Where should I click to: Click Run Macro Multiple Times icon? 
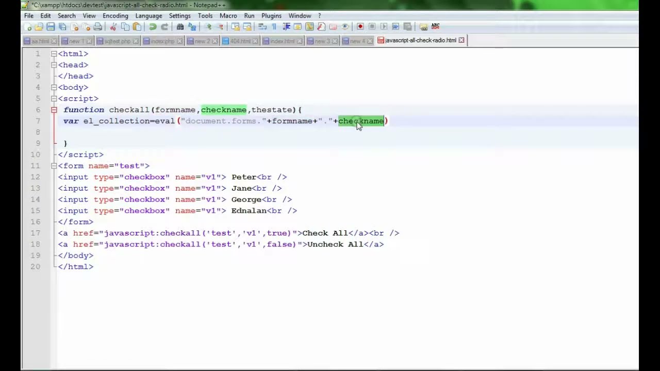[x=395, y=27]
